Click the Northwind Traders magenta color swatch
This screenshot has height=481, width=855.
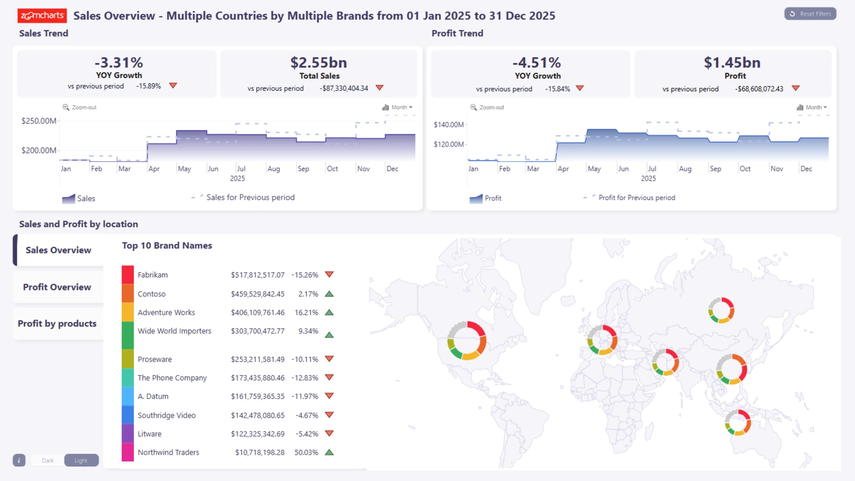coord(128,452)
